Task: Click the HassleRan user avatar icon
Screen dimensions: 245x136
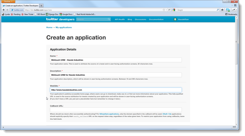Action: pyautogui.click(x=175, y=19)
